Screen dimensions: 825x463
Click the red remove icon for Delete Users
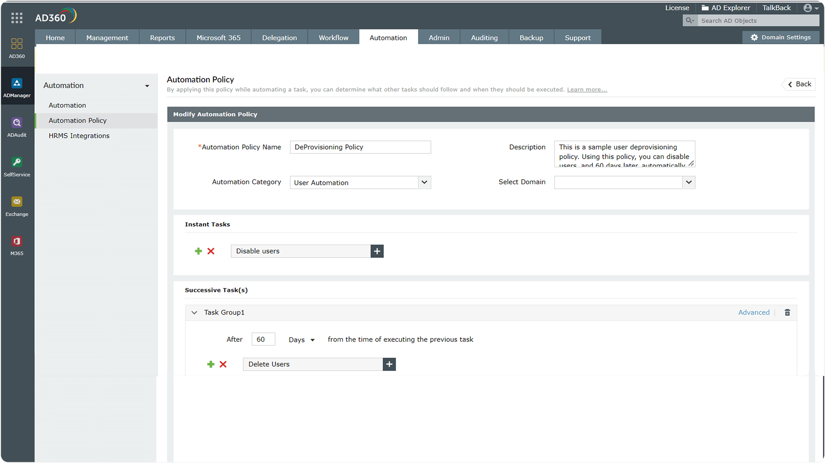click(223, 364)
